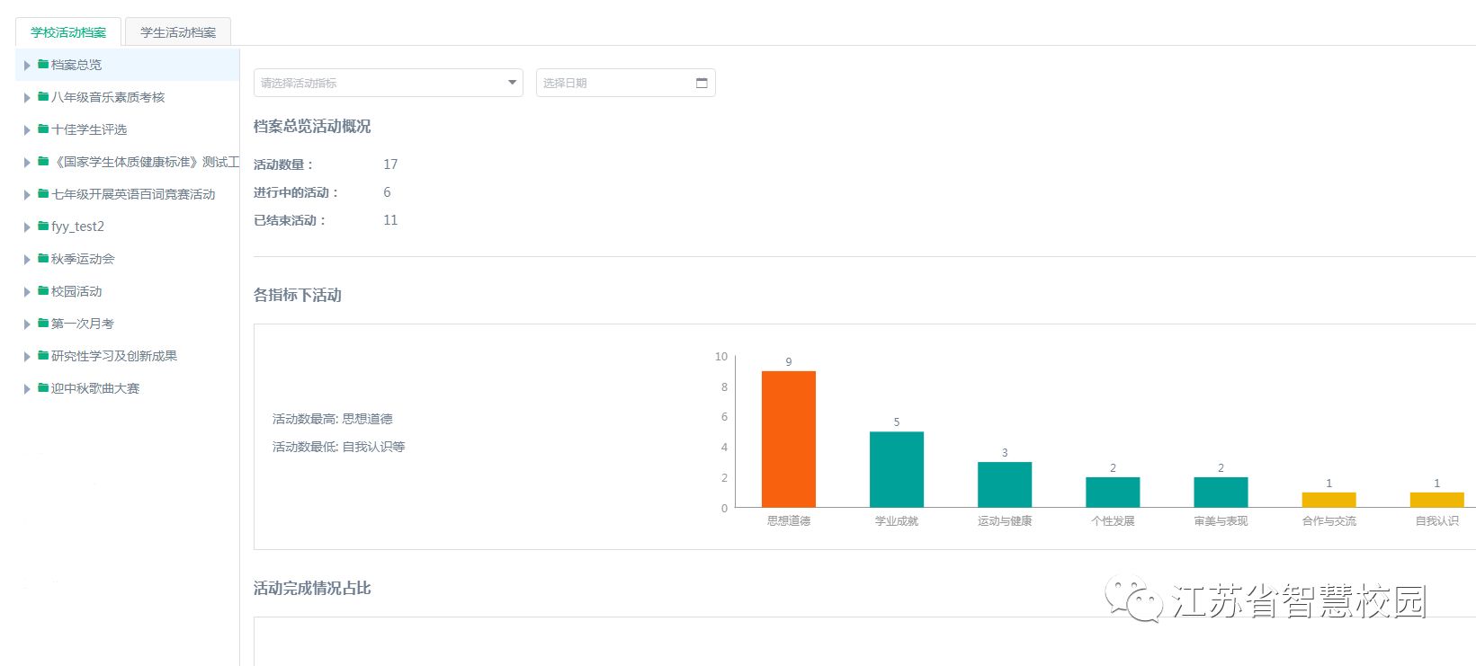Click the 七年级开展英语百词竞赛活动 folder icon
The height and width of the screenshot is (666, 1476).
pos(43,194)
